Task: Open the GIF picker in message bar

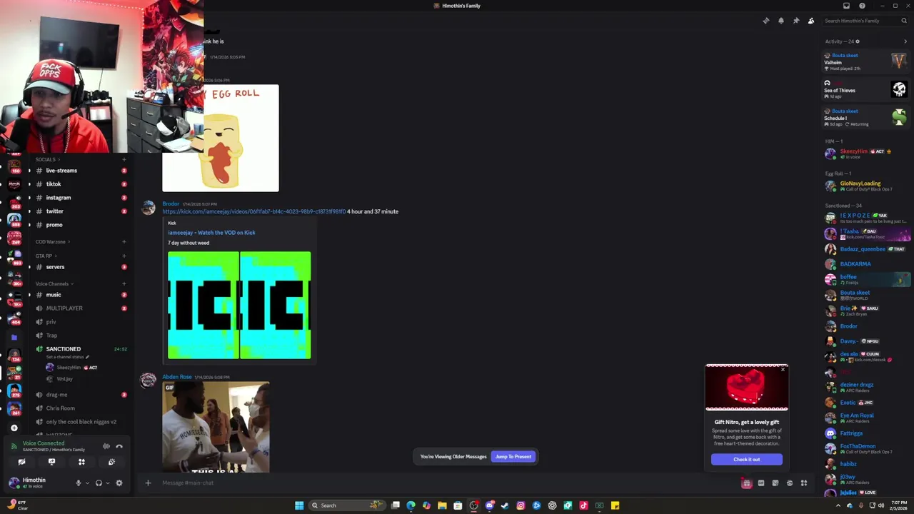Action: pyautogui.click(x=761, y=483)
